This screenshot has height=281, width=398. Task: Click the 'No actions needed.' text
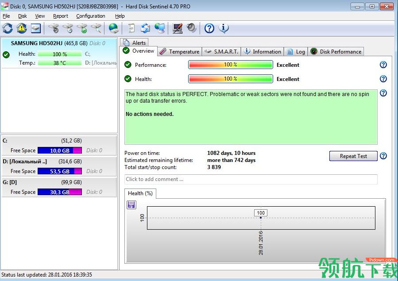150,114
